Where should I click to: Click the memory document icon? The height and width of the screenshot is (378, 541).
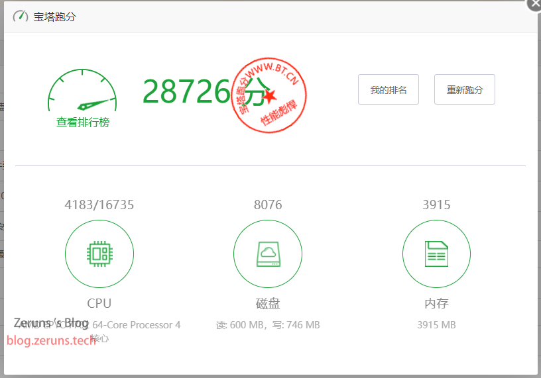436,254
